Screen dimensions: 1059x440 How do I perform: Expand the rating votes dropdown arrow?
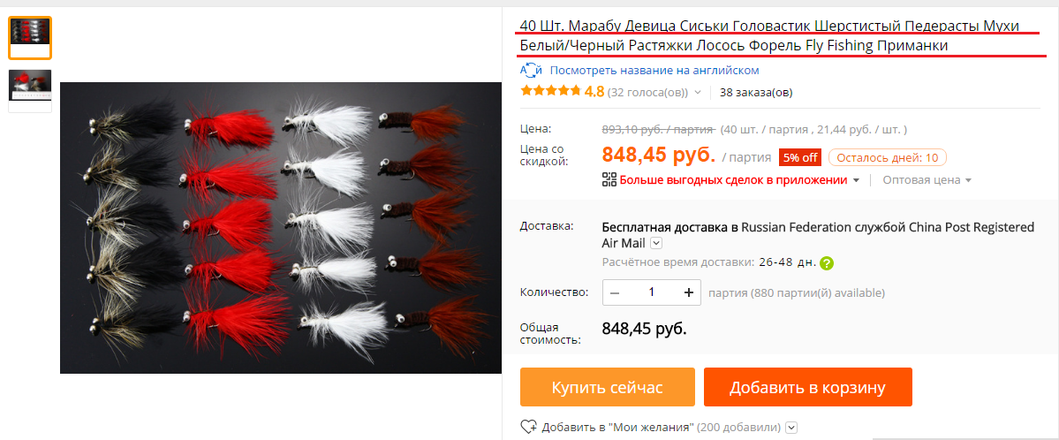pos(698,92)
